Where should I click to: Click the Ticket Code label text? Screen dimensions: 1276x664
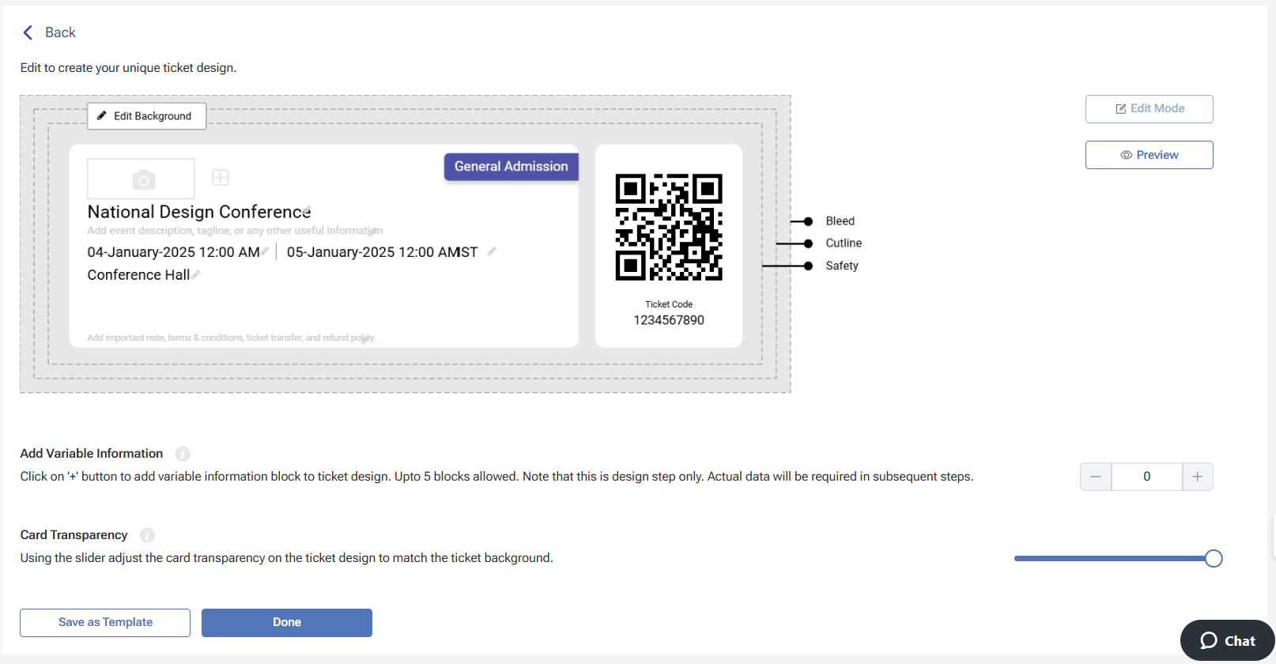669,304
